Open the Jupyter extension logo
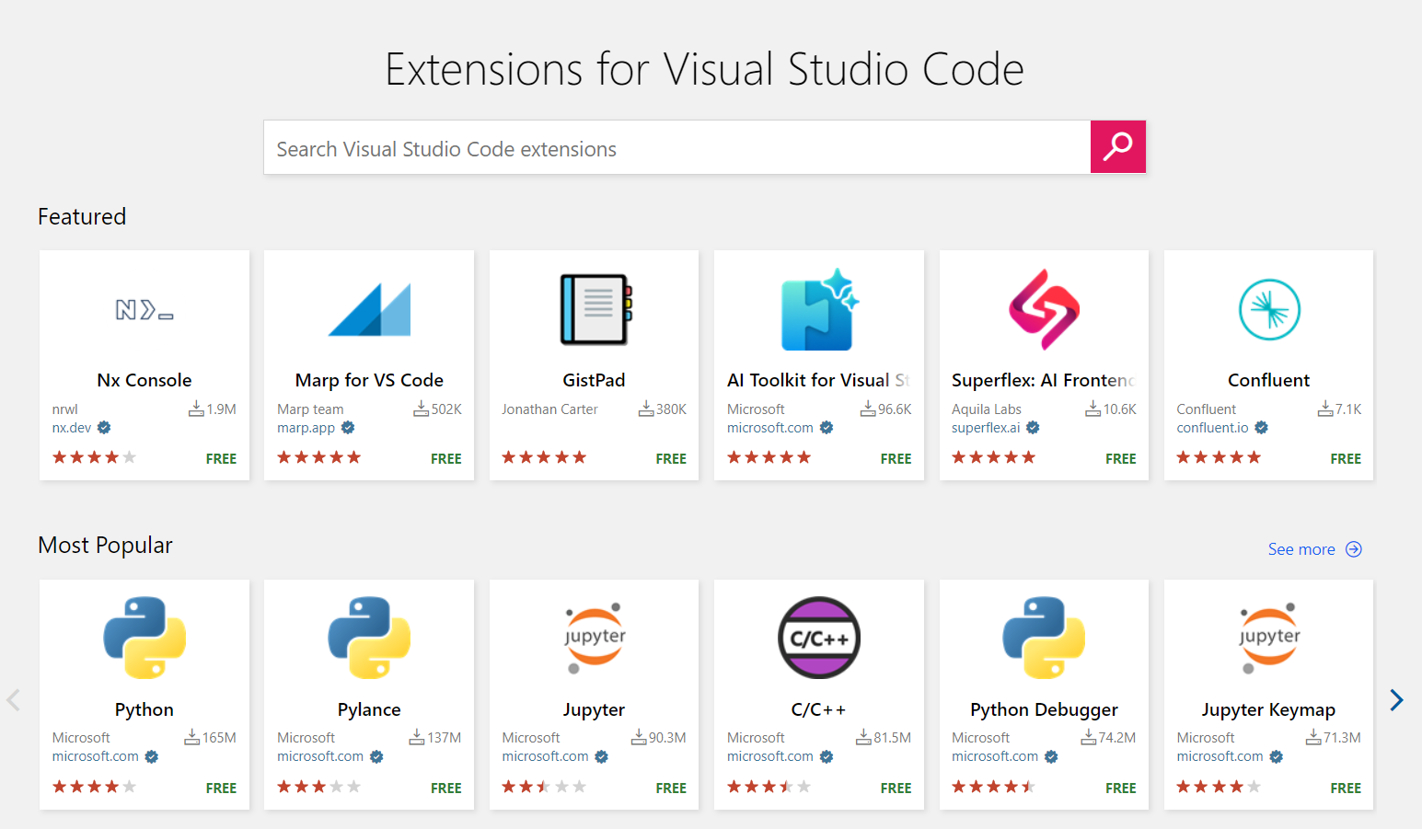The height and width of the screenshot is (829, 1422). [x=595, y=638]
